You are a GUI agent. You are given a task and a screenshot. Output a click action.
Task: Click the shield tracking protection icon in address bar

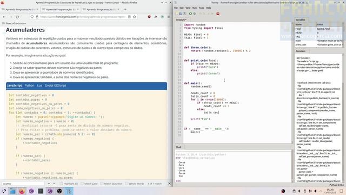click(x=32, y=17)
